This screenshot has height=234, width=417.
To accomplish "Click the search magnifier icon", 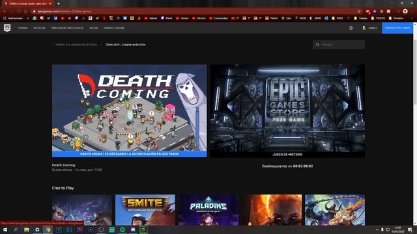I will click(x=317, y=45).
